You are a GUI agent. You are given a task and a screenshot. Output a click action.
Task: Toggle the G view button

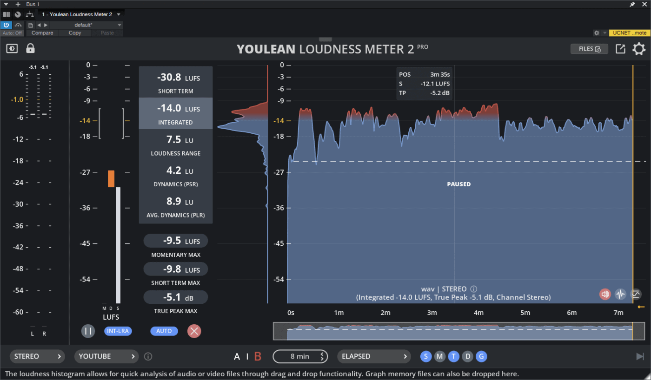[x=482, y=357]
